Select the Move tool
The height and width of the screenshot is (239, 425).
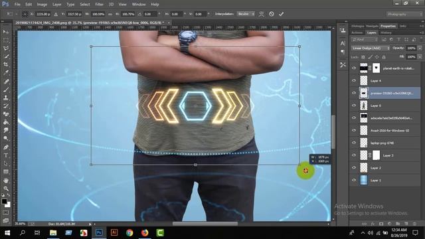point(6,32)
